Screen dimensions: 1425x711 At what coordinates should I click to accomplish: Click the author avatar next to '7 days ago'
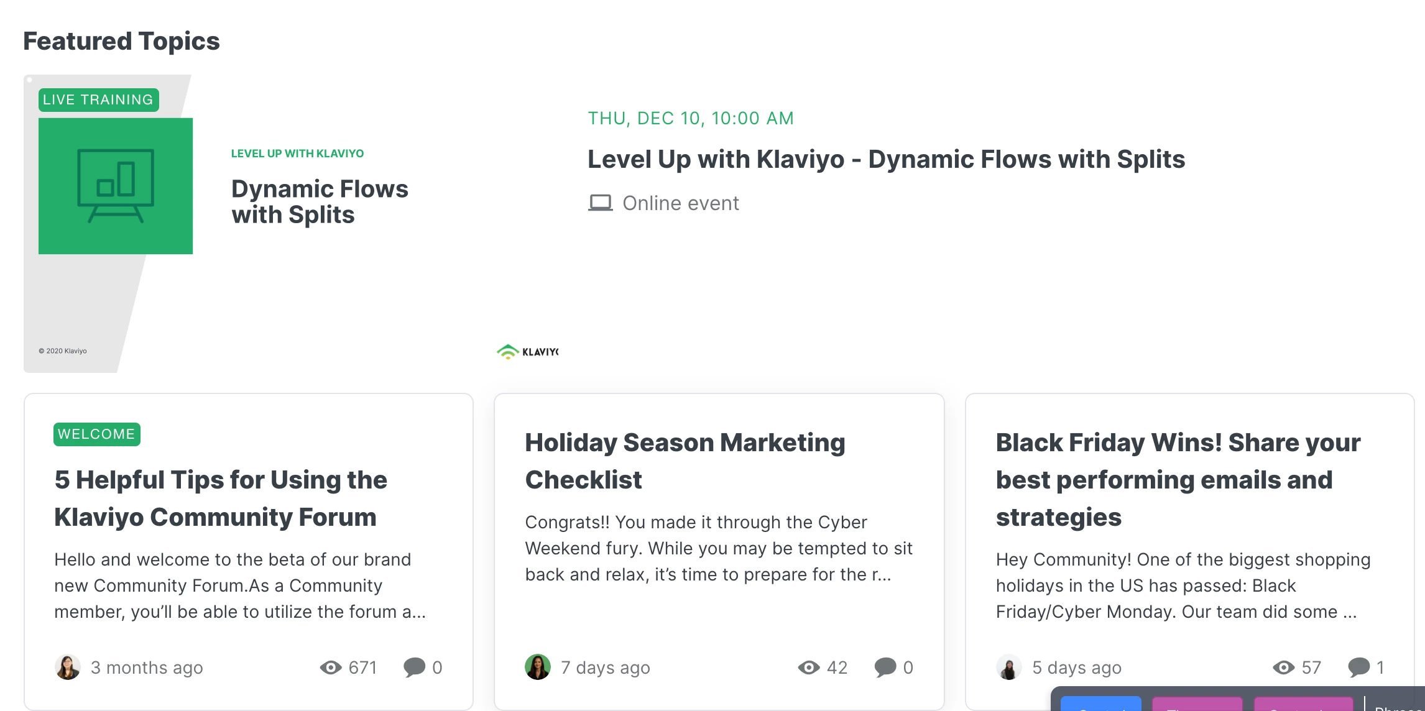coord(537,667)
